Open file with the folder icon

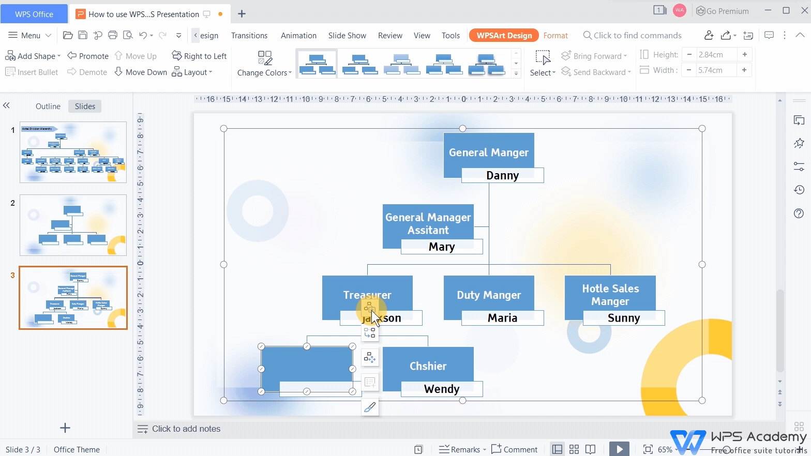[x=67, y=35]
